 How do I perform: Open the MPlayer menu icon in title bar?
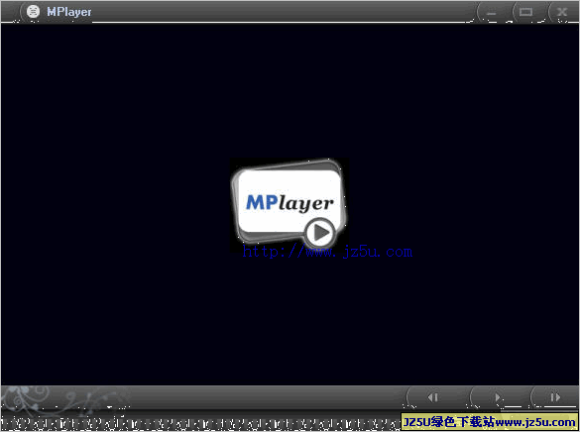click(x=33, y=12)
